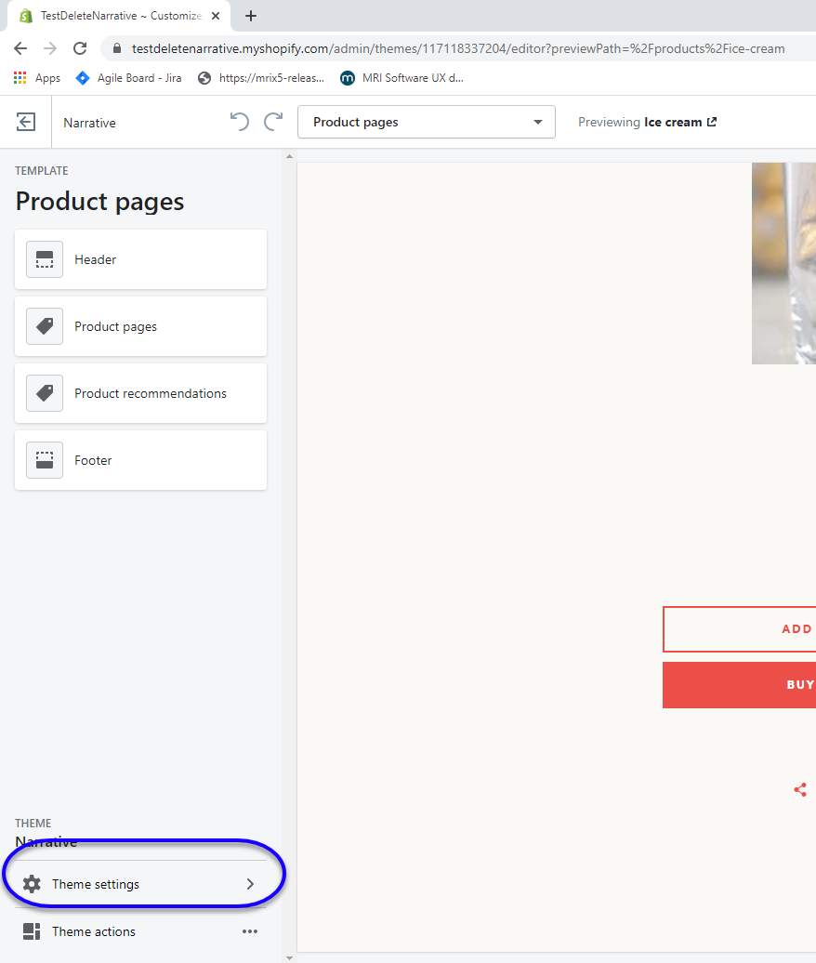Click the TEMPLATE label
The height and width of the screenshot is (963, 816).
coord(41,171)
